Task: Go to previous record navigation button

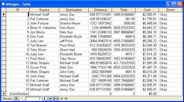Action: point(22,98)
